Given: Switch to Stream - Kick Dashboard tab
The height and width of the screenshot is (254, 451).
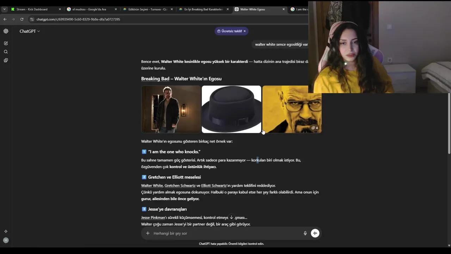Looking at the screenshot, I should coord(32,9).
